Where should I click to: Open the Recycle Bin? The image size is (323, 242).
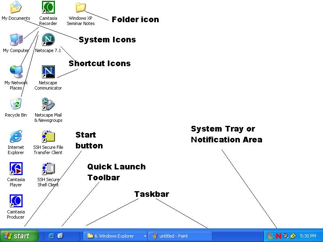tap(16, 104)
